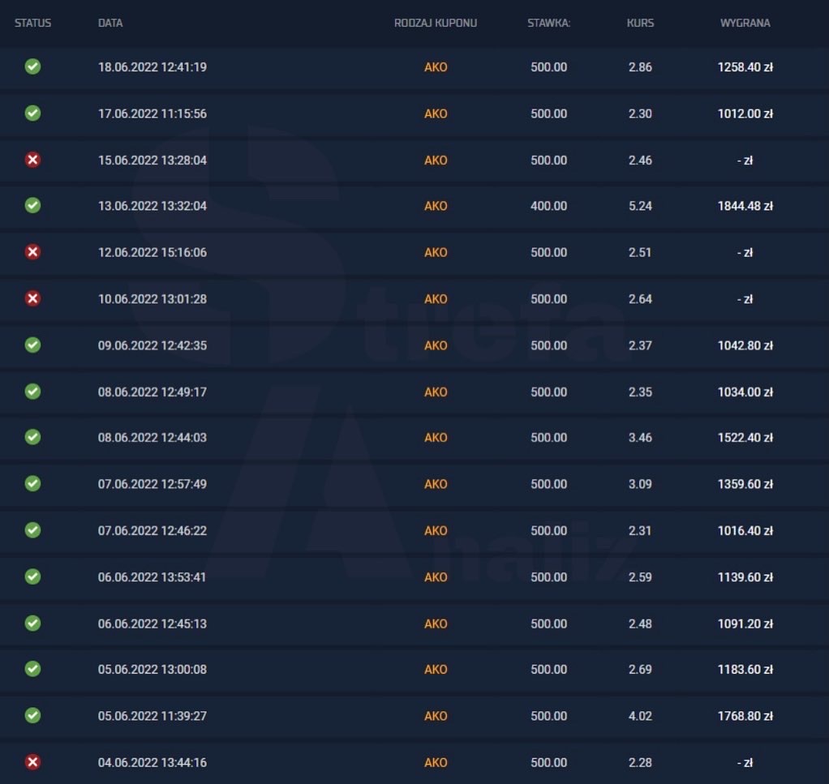
Task: Click the KURS column header
Action: tap(640, 23)
